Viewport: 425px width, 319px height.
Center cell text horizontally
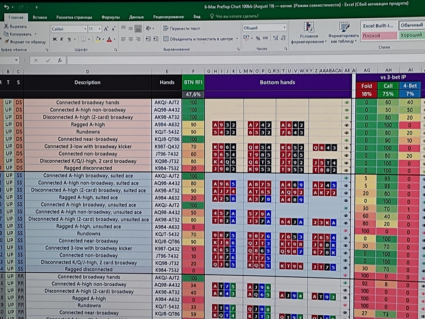tap(131, 39)
